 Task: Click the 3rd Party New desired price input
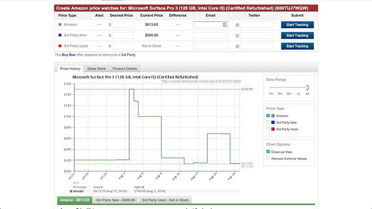click(x=123, y=35)
